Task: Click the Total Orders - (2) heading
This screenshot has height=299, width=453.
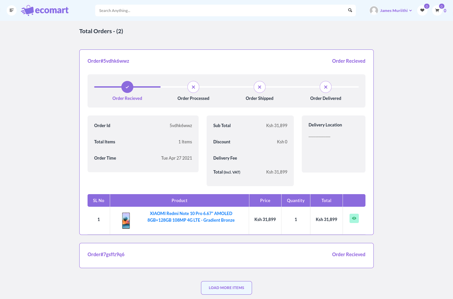Action: click(x=101, y=31)
